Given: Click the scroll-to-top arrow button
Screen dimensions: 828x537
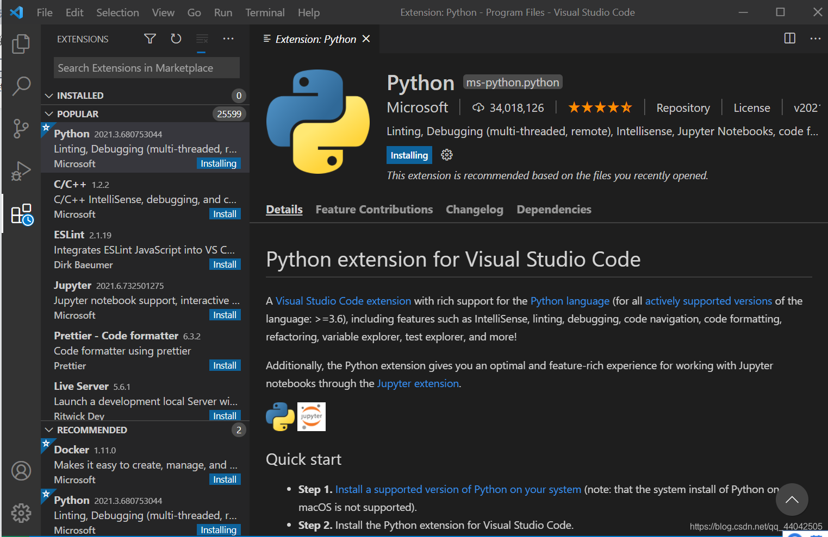Looking at the screenshot, I should pos(792,500).
